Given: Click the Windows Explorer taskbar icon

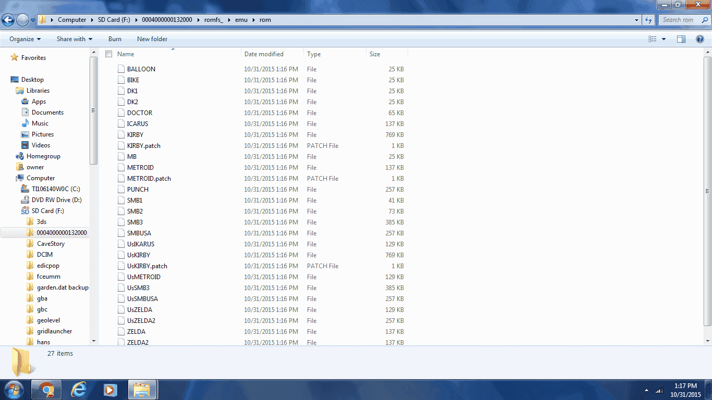Looking at the screenshot, I should tap(142, 390).
